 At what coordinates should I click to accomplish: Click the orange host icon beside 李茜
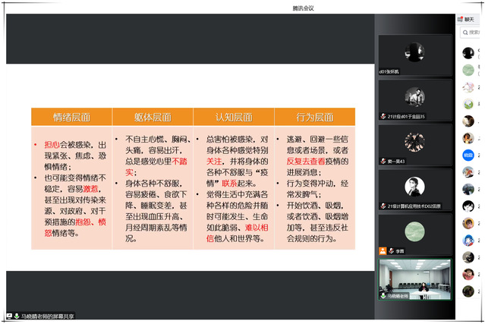383,250
